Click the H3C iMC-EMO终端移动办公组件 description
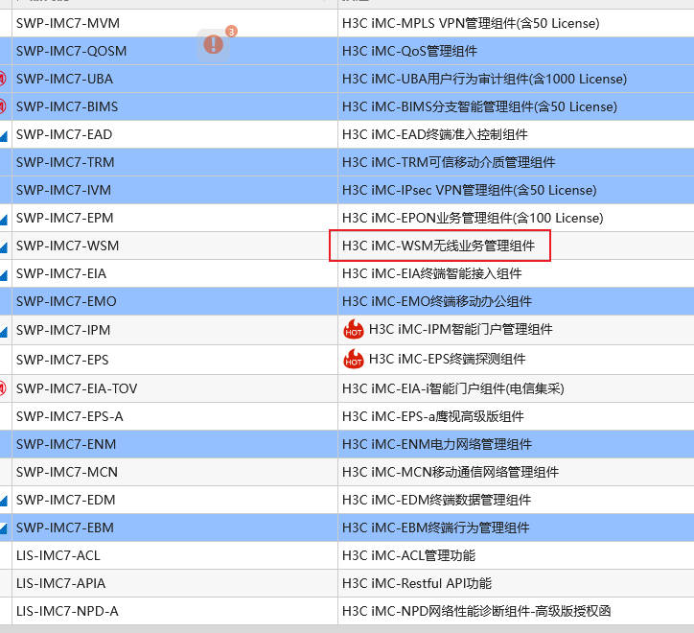Image resolution: width=694 pixels, height=633 pixels. 437,301
